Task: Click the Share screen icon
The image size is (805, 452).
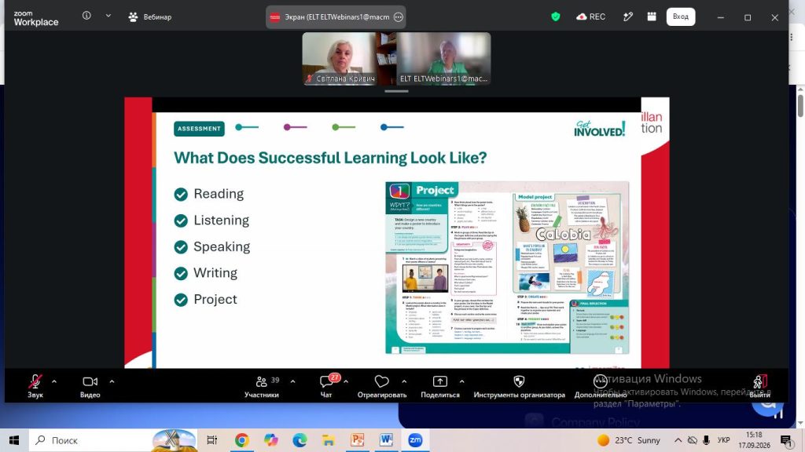Action: 440,386
